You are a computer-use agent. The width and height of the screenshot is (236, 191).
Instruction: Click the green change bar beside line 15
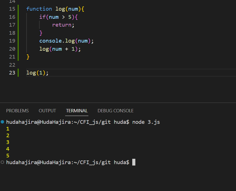pos(18,9)
